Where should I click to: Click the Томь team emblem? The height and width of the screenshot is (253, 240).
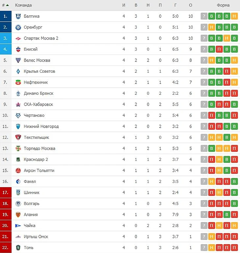pyautogui.click(x=18, y=247)
